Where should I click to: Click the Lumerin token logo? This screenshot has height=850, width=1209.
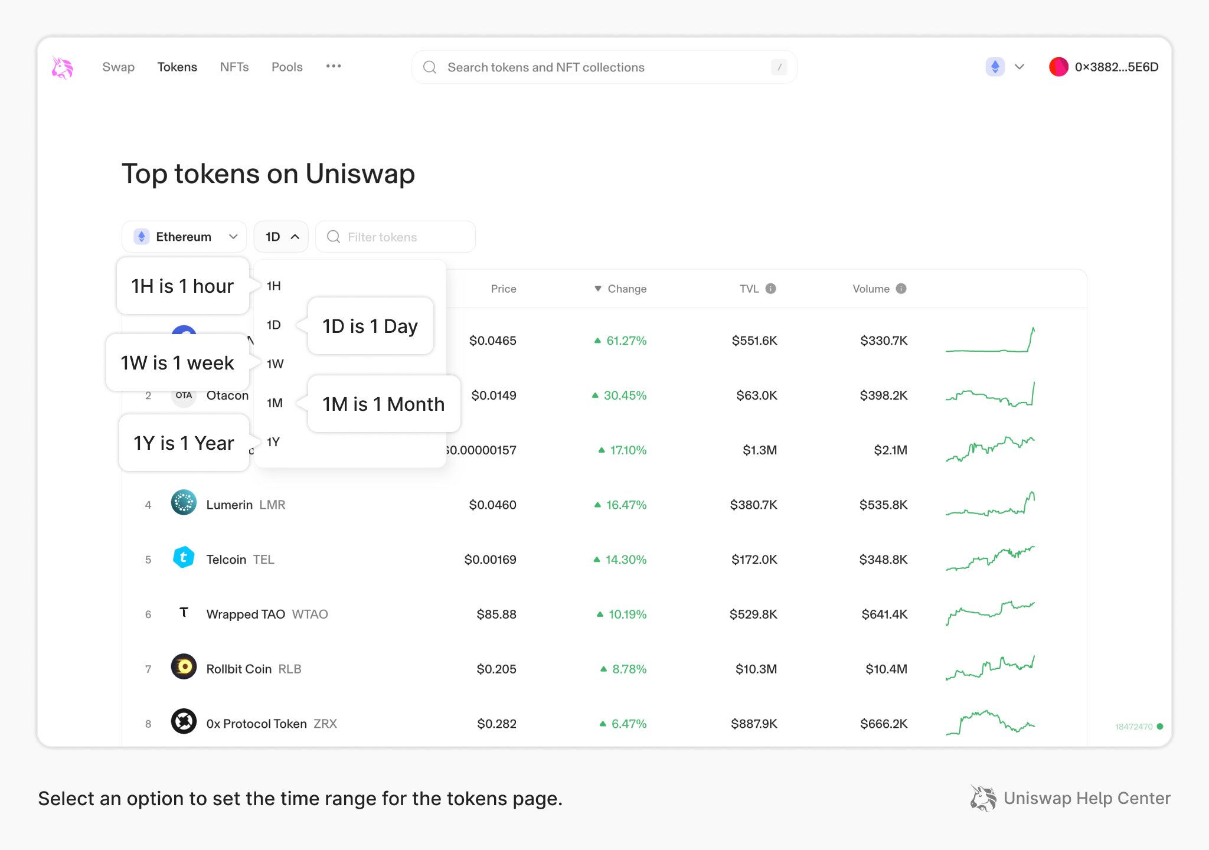(184, 502)
